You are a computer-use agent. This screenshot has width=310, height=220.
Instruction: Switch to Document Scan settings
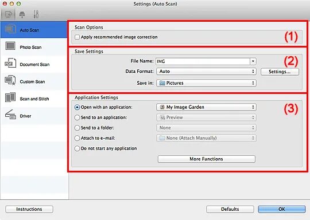(x=34, y=64)
